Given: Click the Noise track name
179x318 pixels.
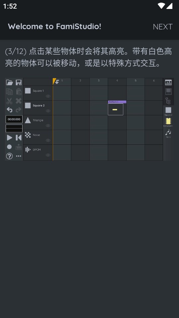Looking at the screenshot, I should tap(36, 135).
